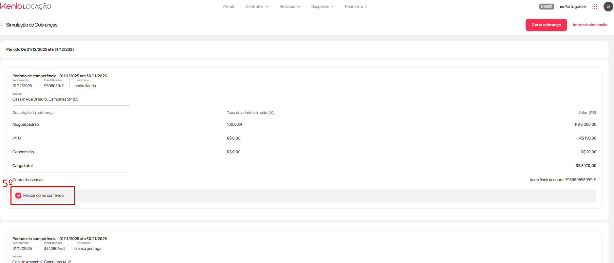This screenshot has width=614, height=263.
Task: Click the R$ 8.000,00 rent value
Action: coord(586,124)
